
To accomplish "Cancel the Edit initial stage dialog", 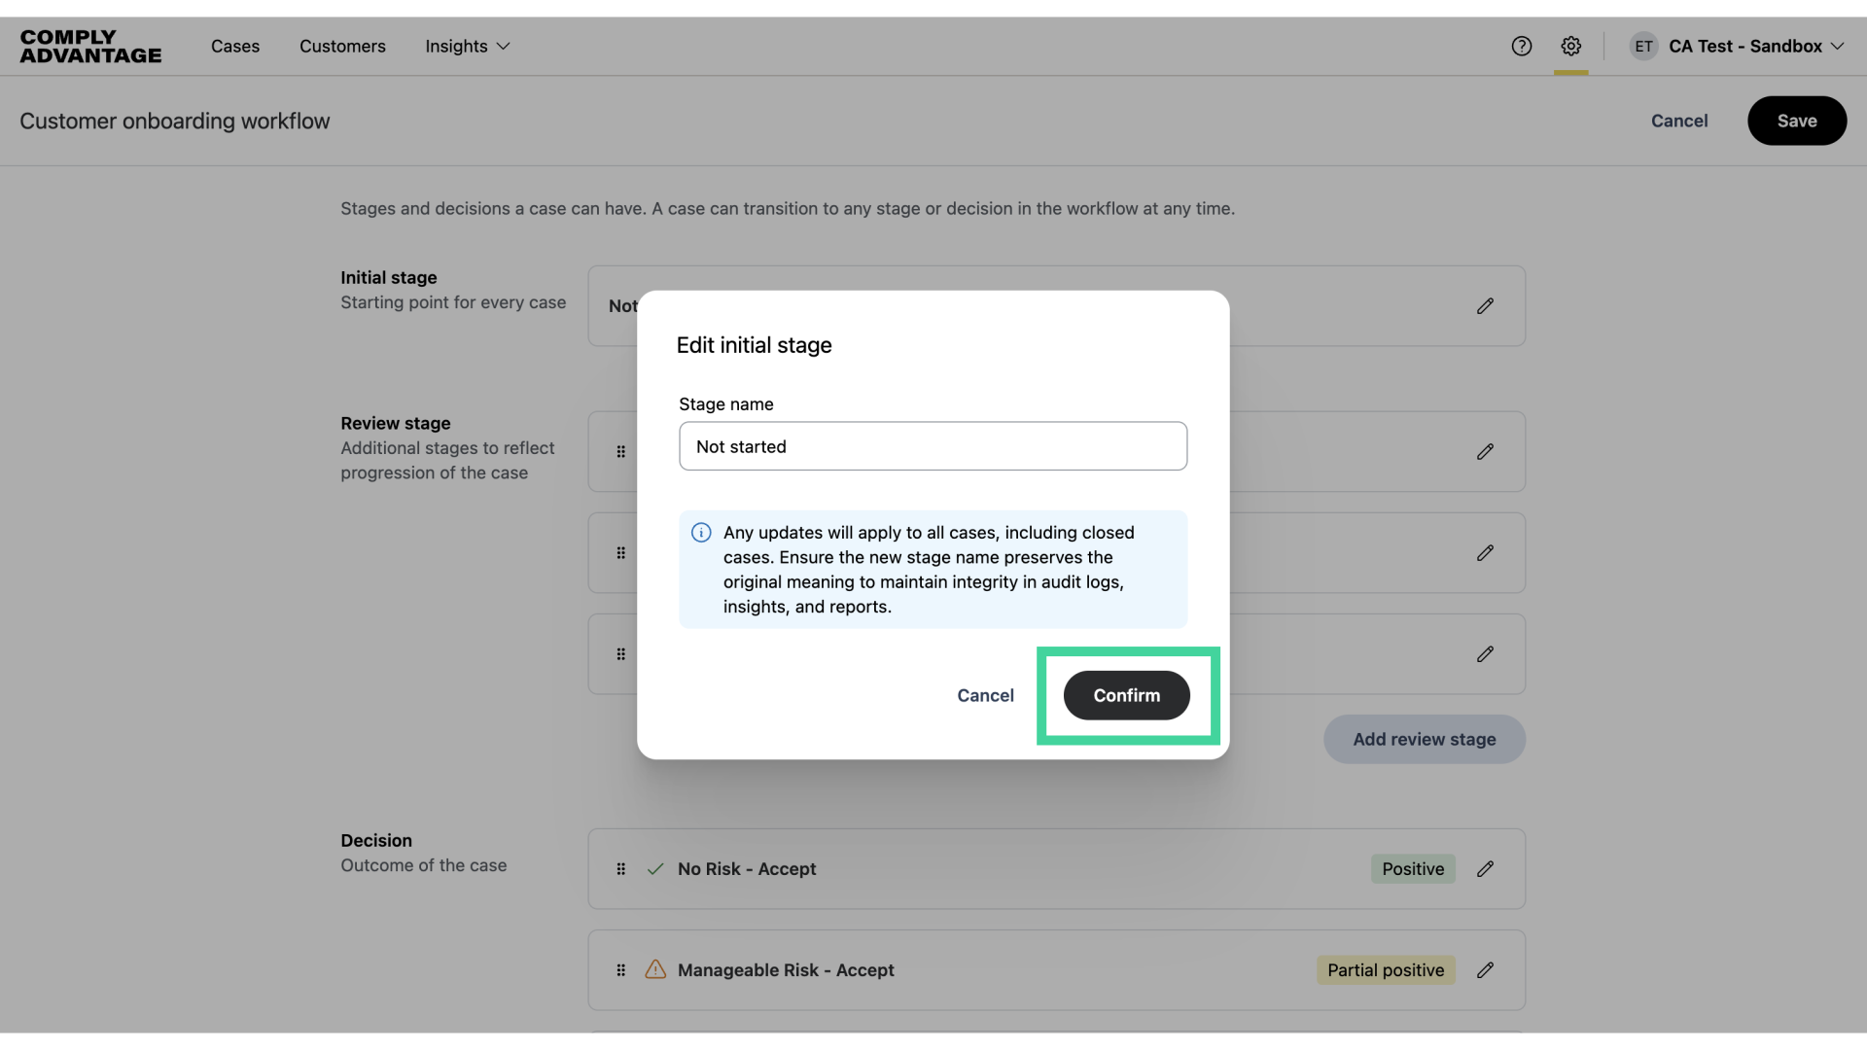I will 985,695.
